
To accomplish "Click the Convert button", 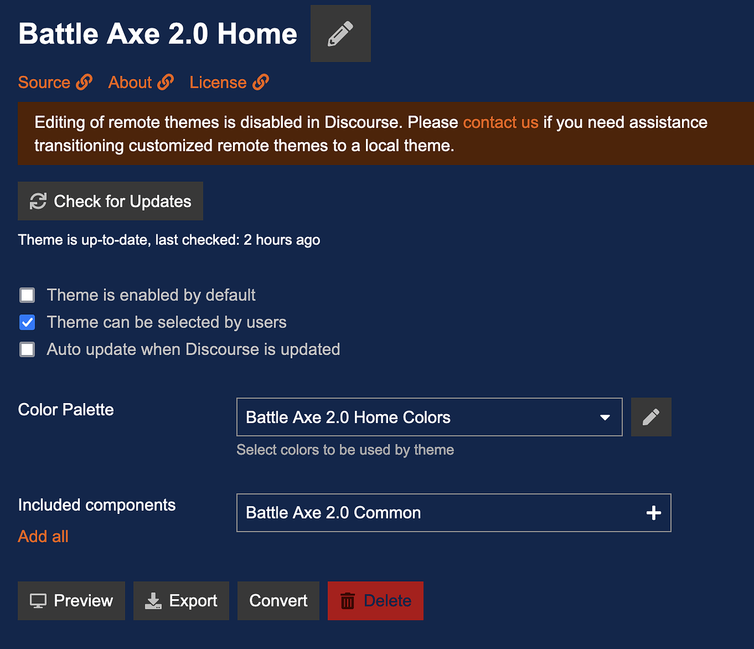I will coord(278,601).
